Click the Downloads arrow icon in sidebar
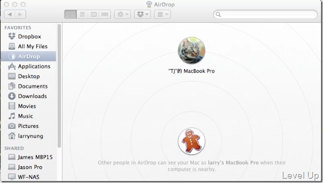This screenshot has width=323, height=183. [12, 96]
